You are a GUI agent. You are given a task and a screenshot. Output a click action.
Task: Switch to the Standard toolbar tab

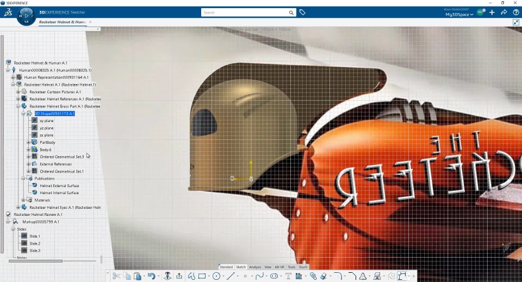[x=226, y=267]
